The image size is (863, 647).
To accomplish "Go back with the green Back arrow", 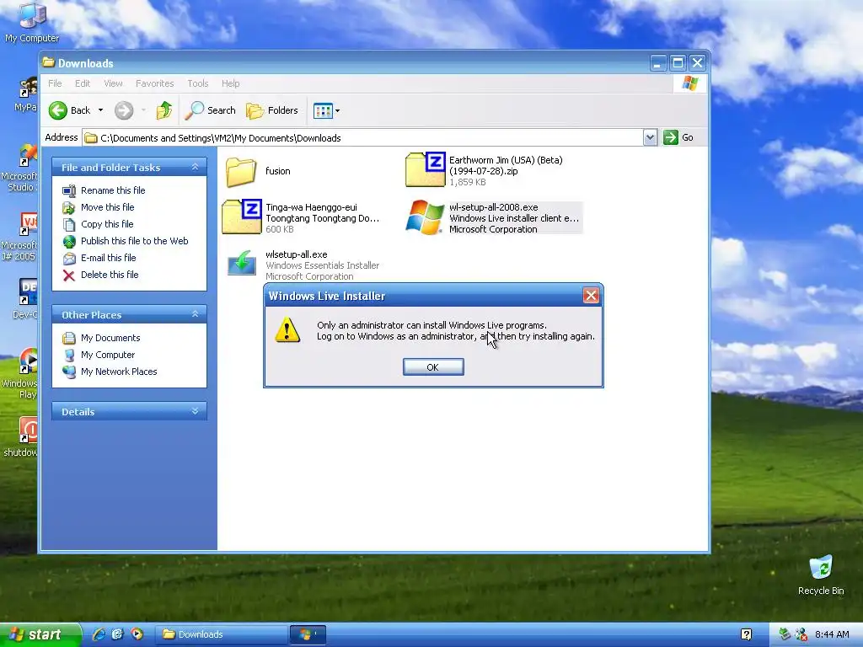I will (x=69, y=110).
